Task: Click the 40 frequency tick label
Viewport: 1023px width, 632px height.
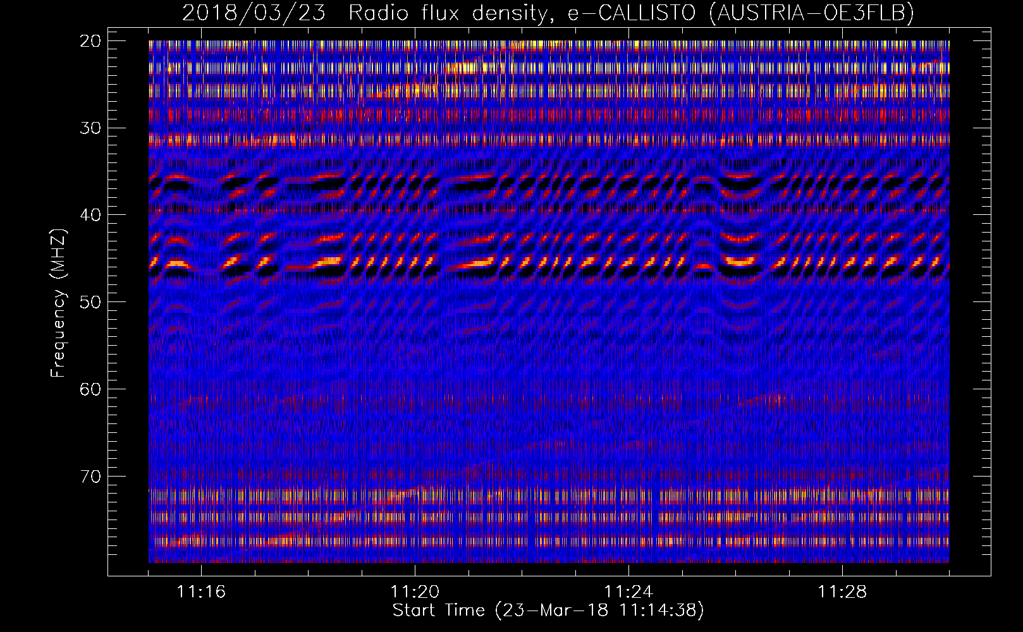Action: click(x=91, y=215)
